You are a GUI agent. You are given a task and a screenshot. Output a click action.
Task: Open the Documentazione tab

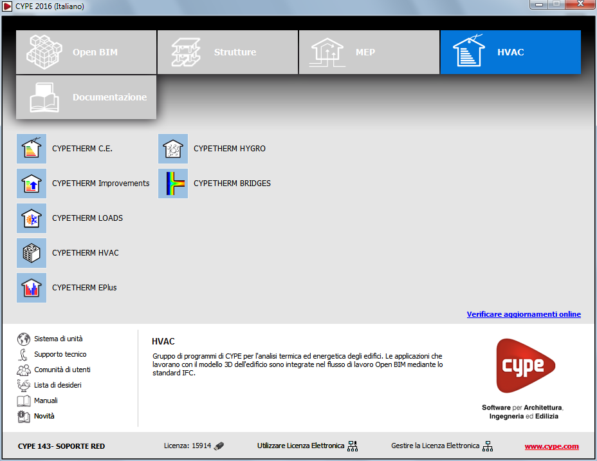(x=86, y=97)
